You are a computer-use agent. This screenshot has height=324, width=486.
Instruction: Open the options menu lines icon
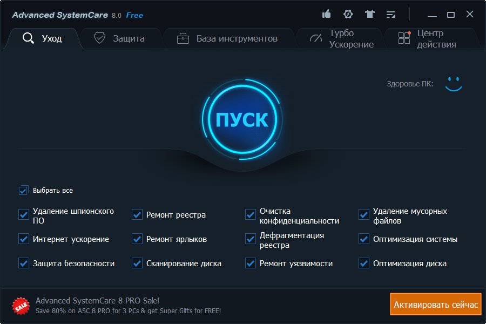[391, 14]
